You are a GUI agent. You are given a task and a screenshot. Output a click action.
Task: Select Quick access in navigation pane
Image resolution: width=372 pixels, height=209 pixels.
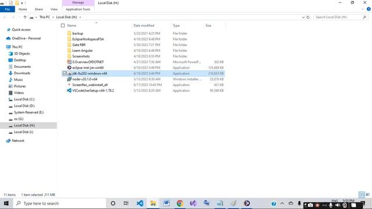(21, 30)
